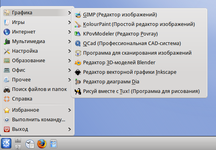Screen dimensions: 216x150
Task: Click the GIMP paintbrush icon
Action: tap(78, 15)
